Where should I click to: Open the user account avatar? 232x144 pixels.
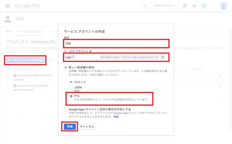[x=224, y=6]
